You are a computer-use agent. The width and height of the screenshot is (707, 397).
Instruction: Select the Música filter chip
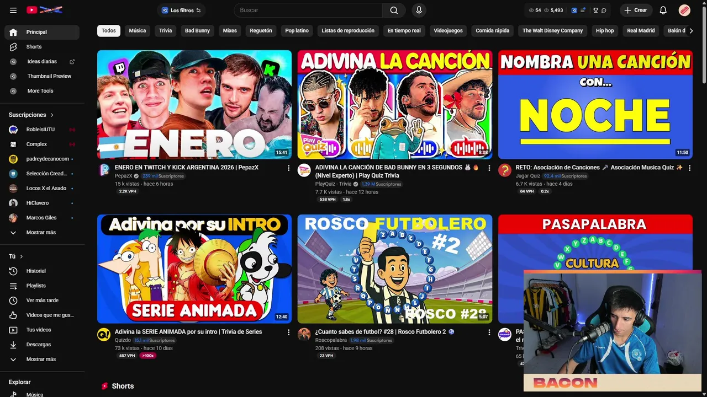tap(138, 31)
